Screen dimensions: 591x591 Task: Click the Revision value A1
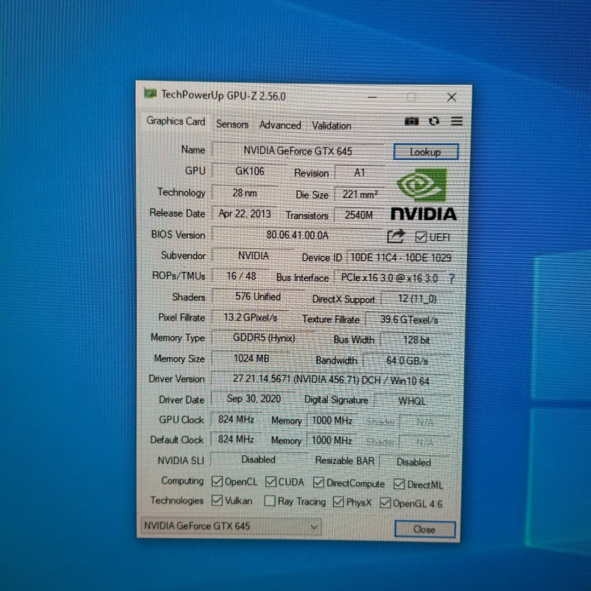(360, 173)
